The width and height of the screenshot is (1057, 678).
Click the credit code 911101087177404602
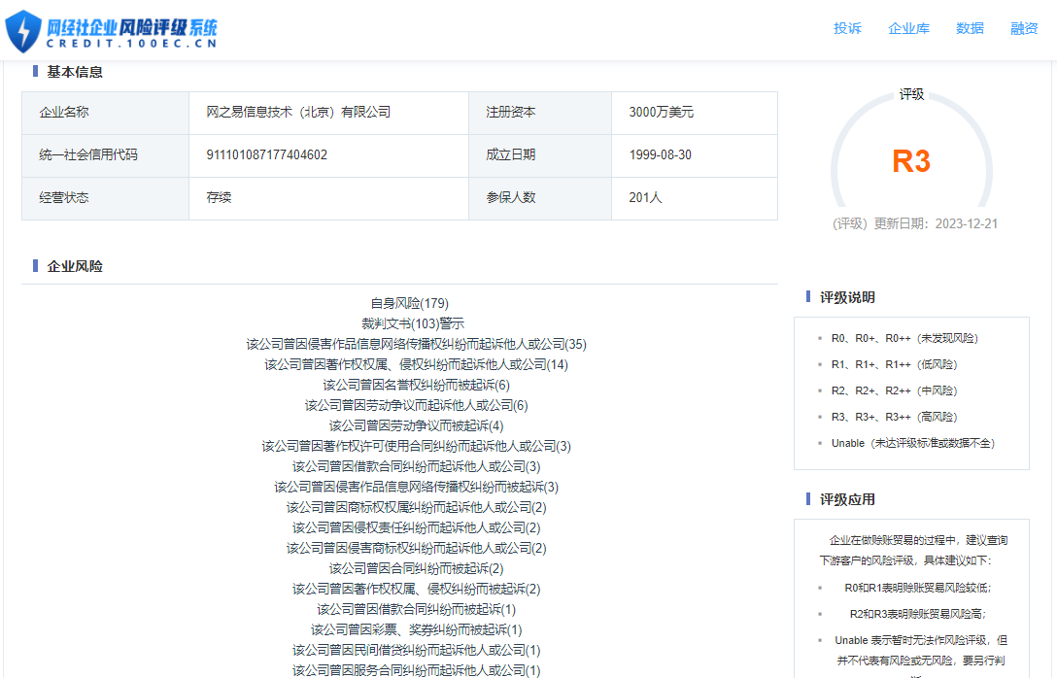pyautogui.click(x=266, y=155)
